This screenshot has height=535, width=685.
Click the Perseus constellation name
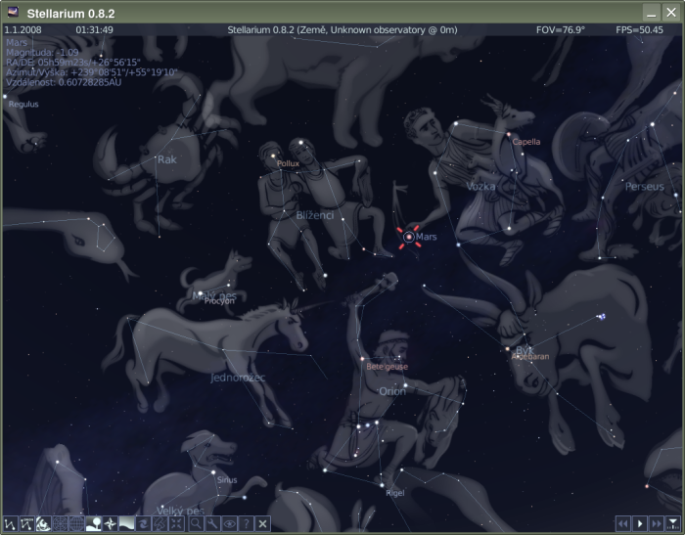click(644, 187)
